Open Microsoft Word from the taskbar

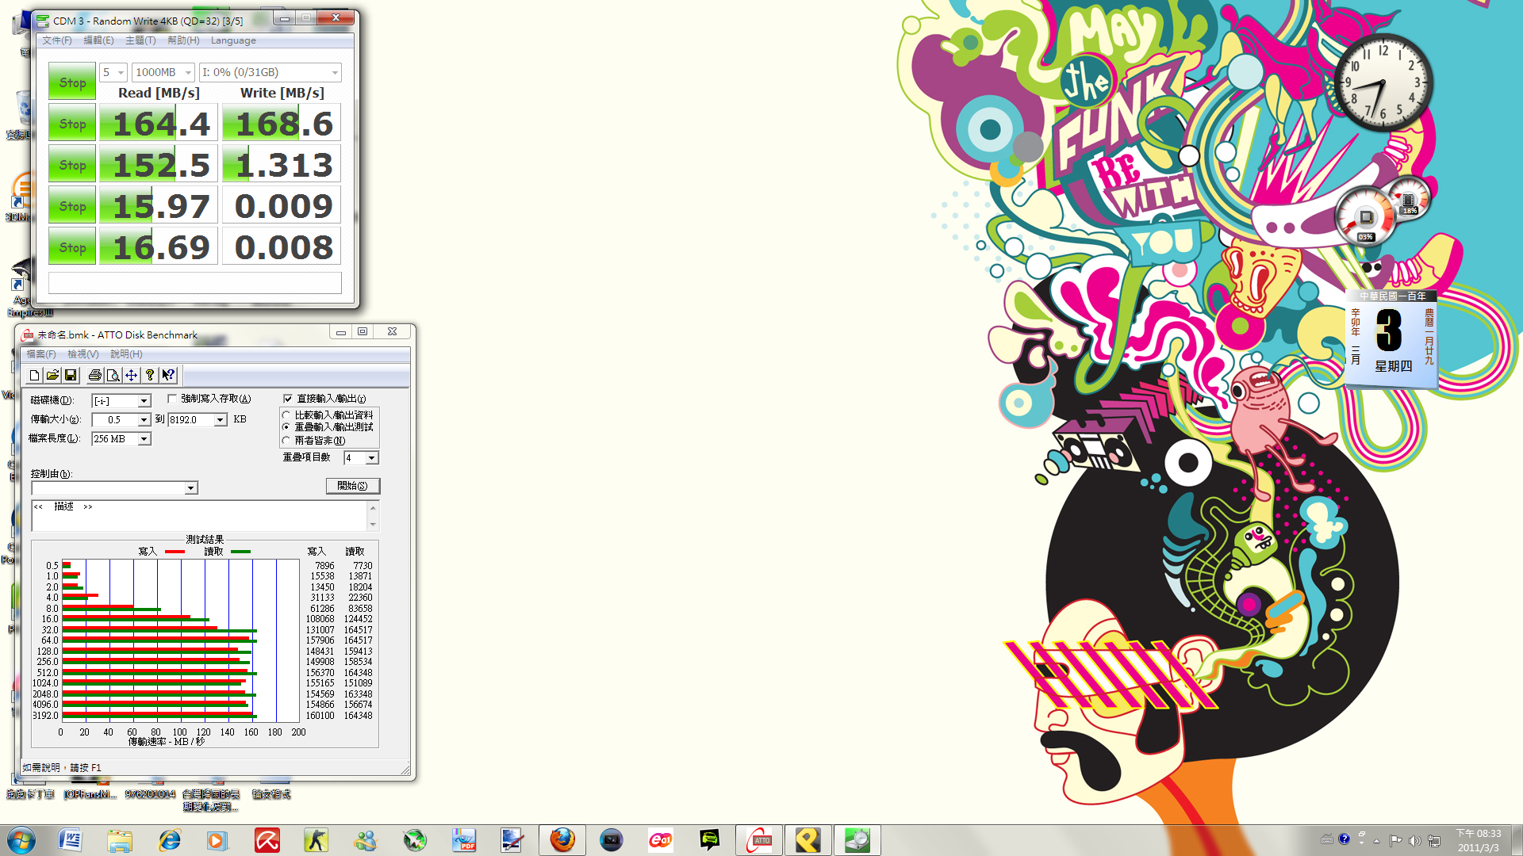pyautogui.click(x=70, y=840)
